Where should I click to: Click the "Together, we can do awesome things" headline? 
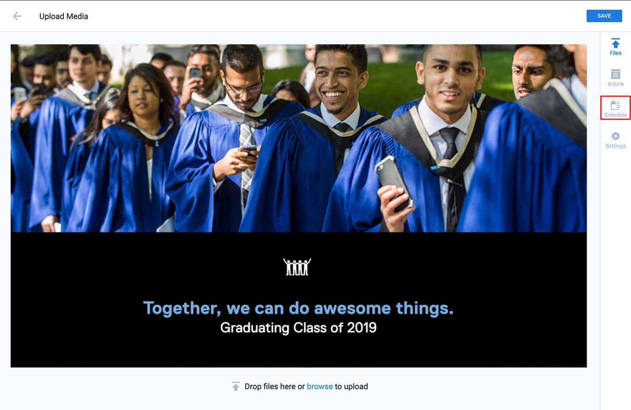[x=298, y=308]
